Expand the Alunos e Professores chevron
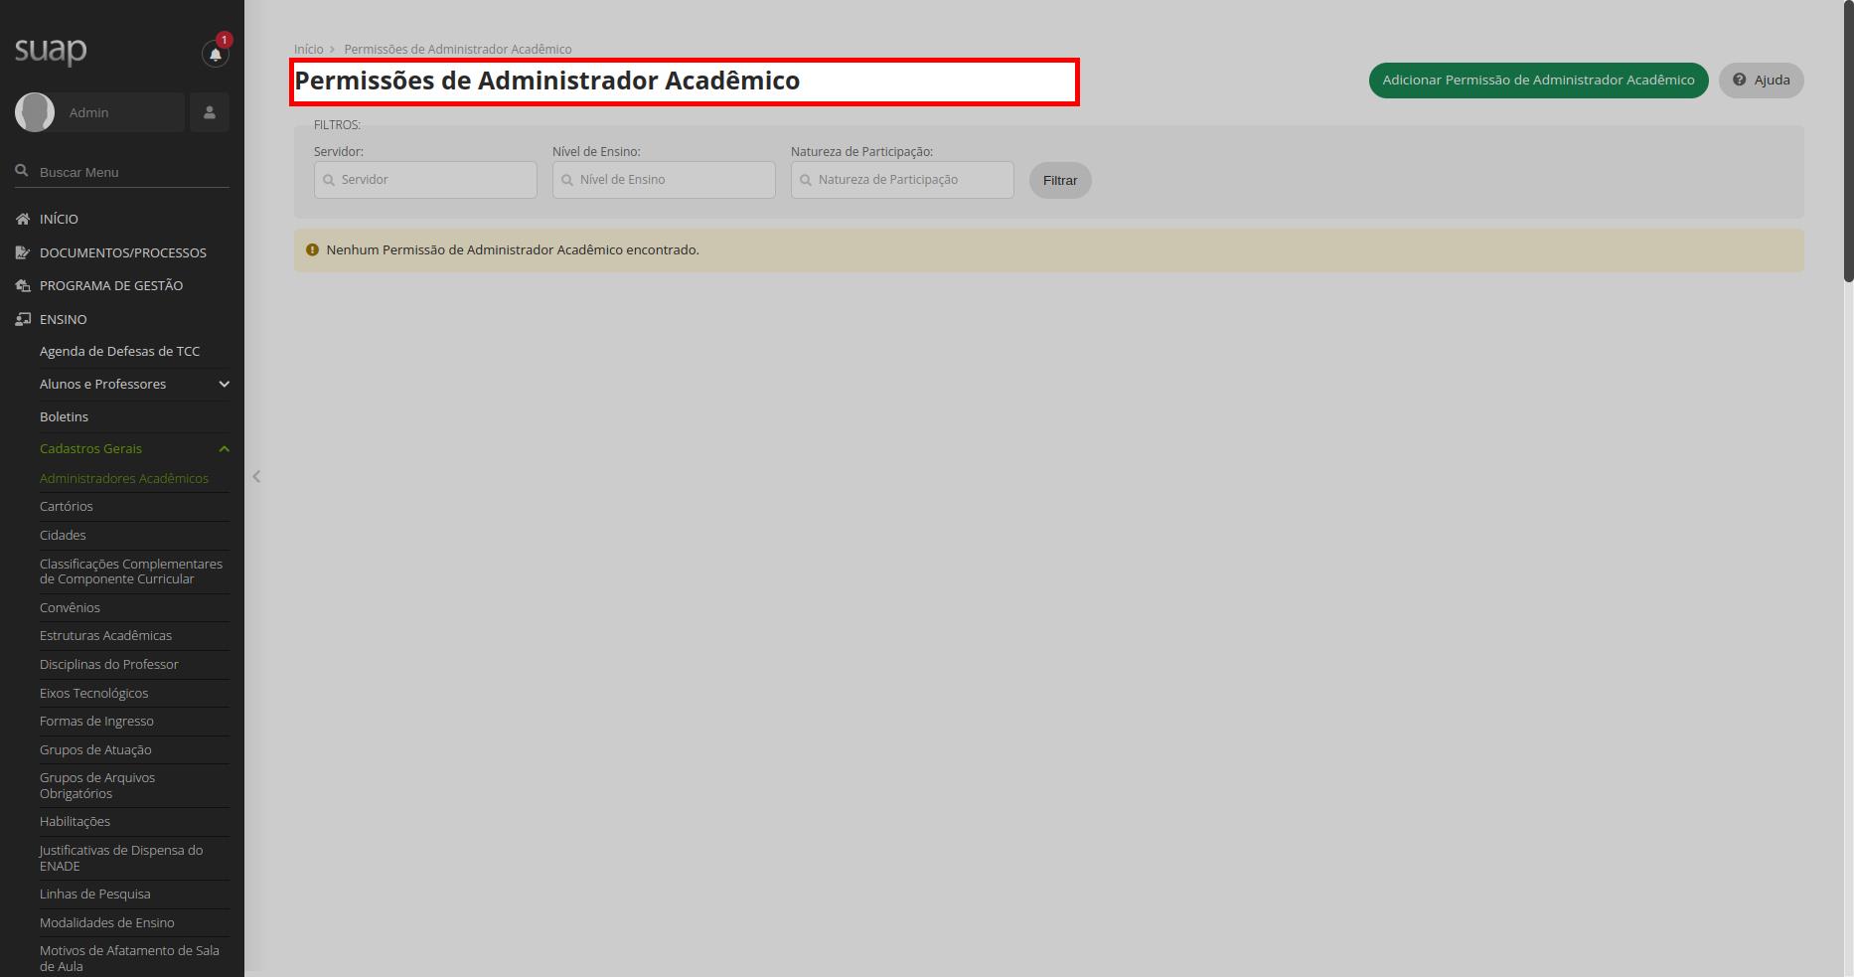The image size is (1854, 977). pyautogui.click(x=224, y=384)
